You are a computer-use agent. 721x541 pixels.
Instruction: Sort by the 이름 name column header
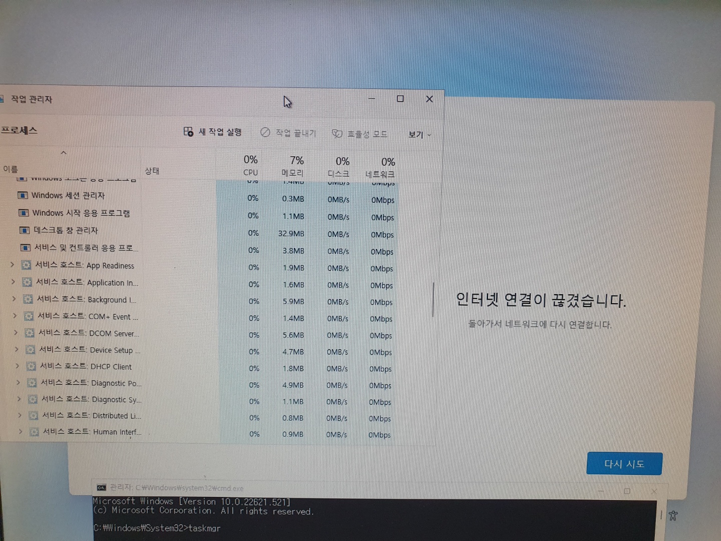[11, 169]
